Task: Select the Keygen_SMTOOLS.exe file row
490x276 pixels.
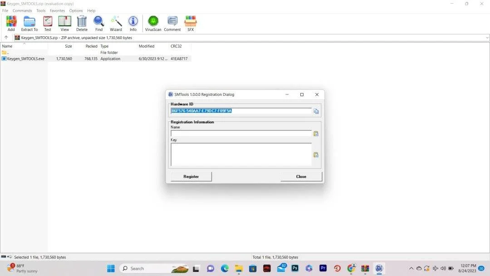Action: (x=96, y=59)
